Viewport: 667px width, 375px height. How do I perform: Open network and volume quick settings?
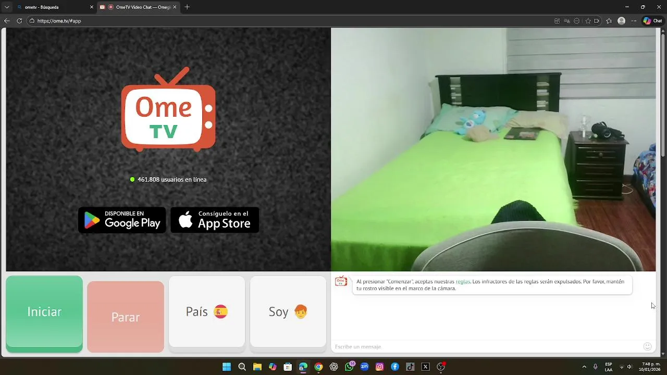[625, 367]
